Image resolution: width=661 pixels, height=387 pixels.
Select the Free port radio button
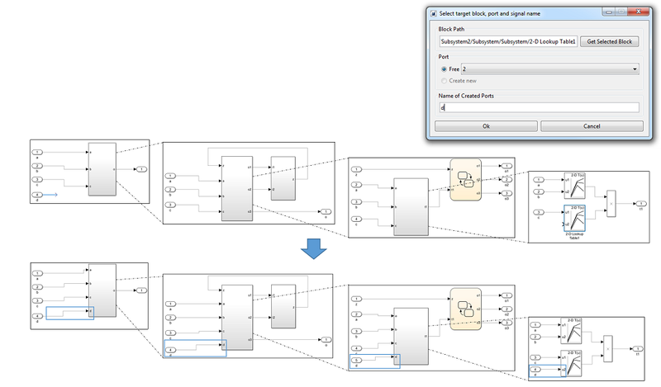pyautogui.click(x=444, y=70)
